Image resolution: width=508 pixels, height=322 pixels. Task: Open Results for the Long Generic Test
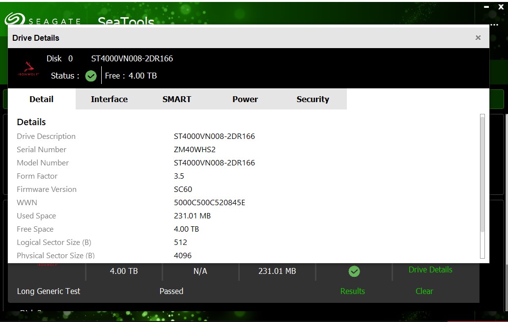click(x=352, y=291)
